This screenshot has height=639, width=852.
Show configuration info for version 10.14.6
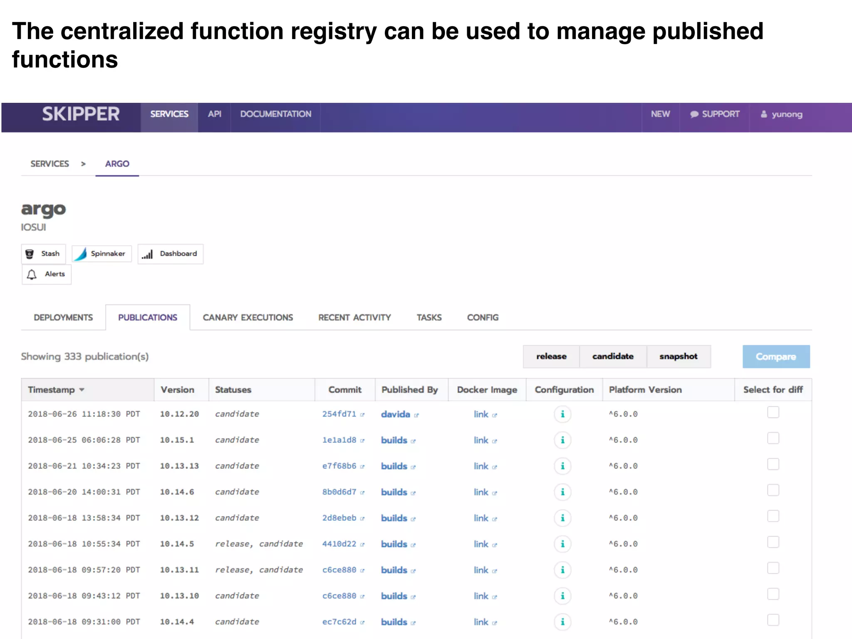click(x=562, y=492)
